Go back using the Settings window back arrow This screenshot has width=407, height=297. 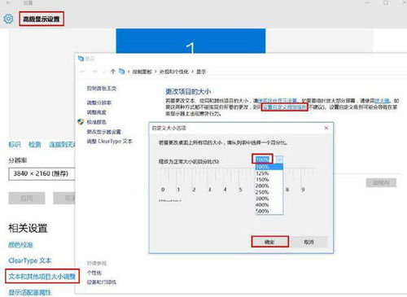[9, 3]
